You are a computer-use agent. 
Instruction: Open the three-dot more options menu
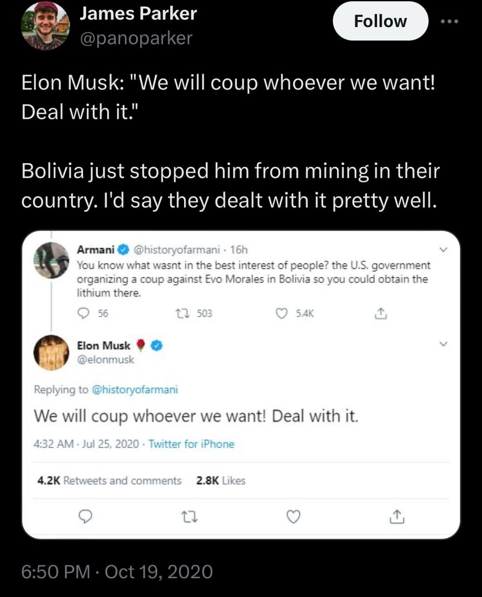[449, 21]
